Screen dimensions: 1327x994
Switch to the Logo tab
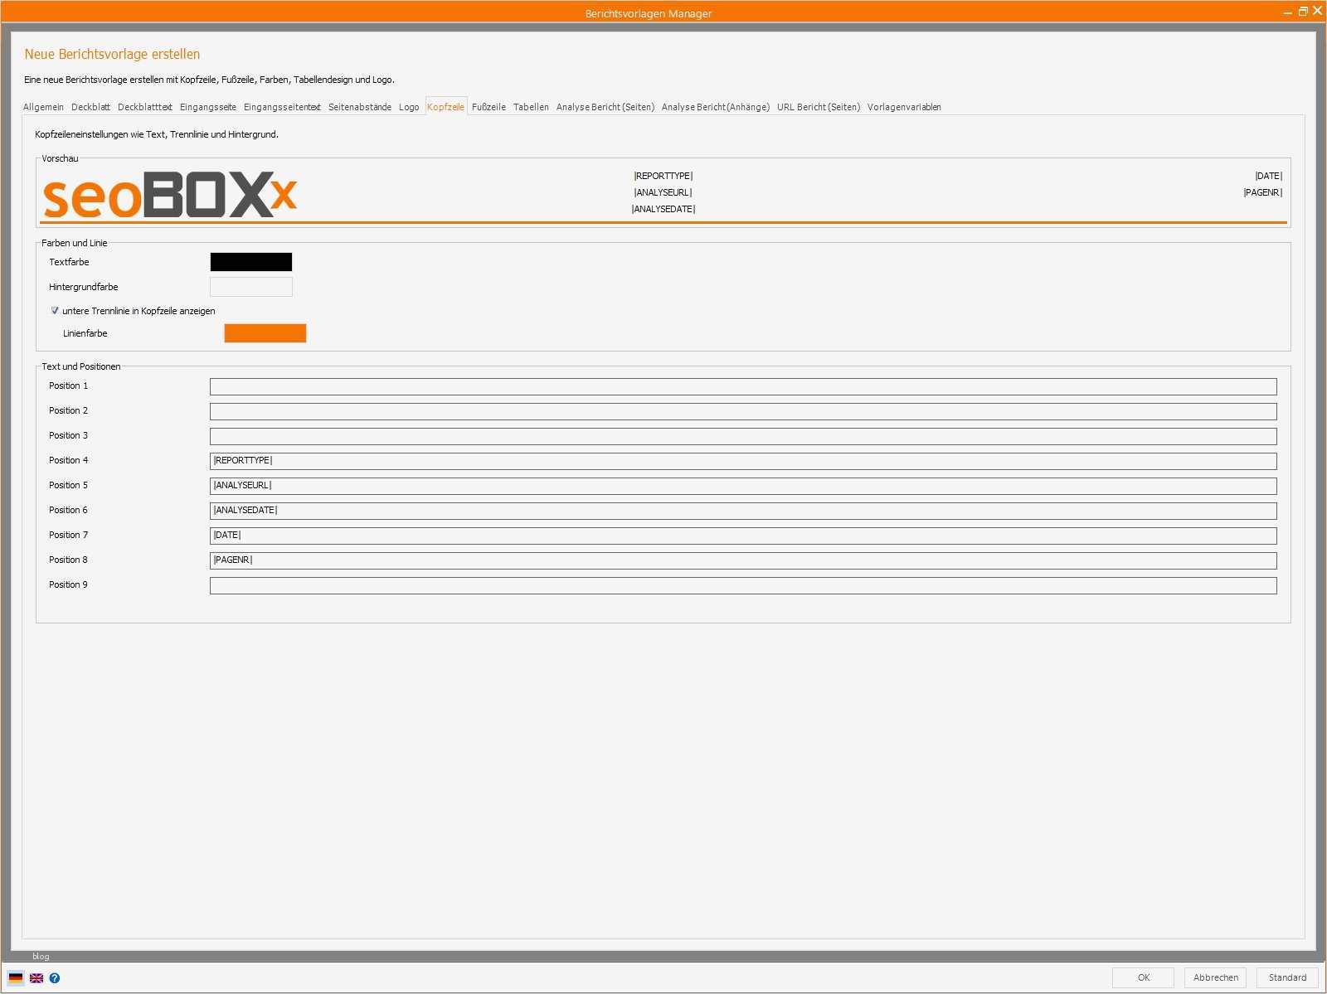point(409,107)
